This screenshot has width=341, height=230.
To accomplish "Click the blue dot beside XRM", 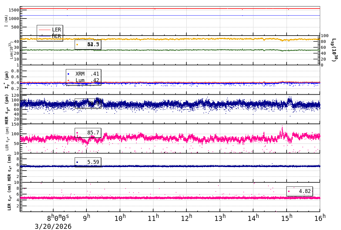I will [68, 74].
